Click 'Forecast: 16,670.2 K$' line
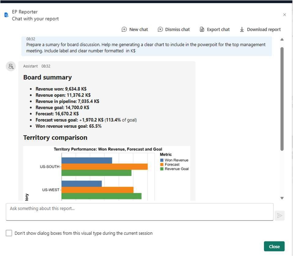 click(57, 113)
